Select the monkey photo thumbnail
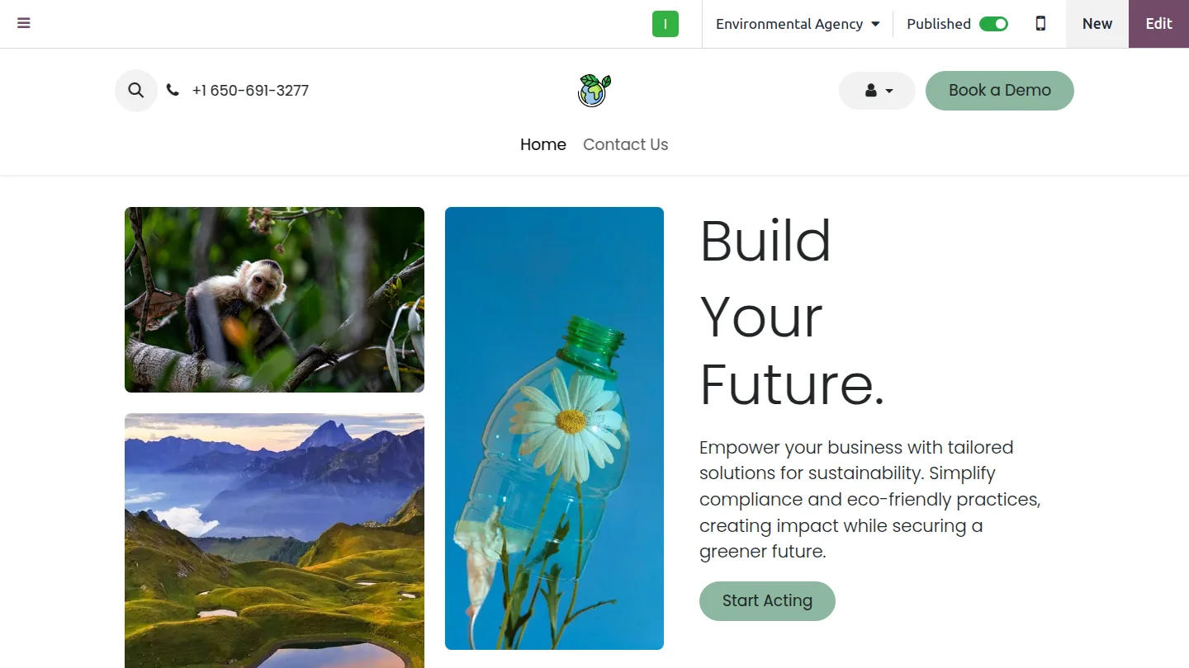Viewport: 1189px width, 668px height. [x=274, y=299]
